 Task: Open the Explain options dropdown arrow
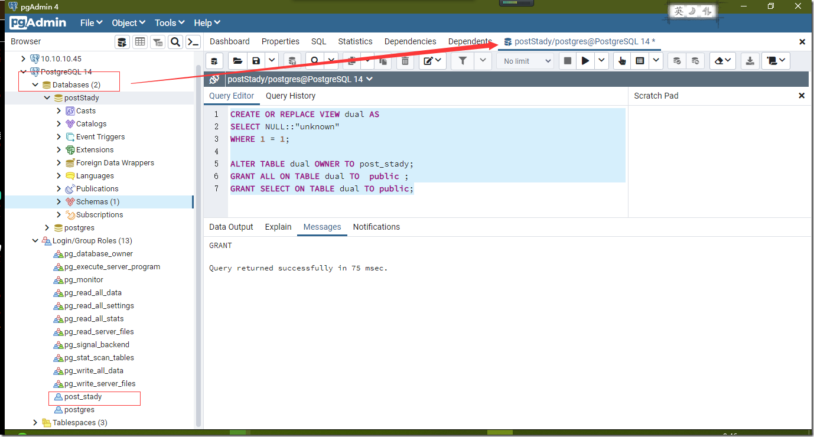(x=656, y=61)
